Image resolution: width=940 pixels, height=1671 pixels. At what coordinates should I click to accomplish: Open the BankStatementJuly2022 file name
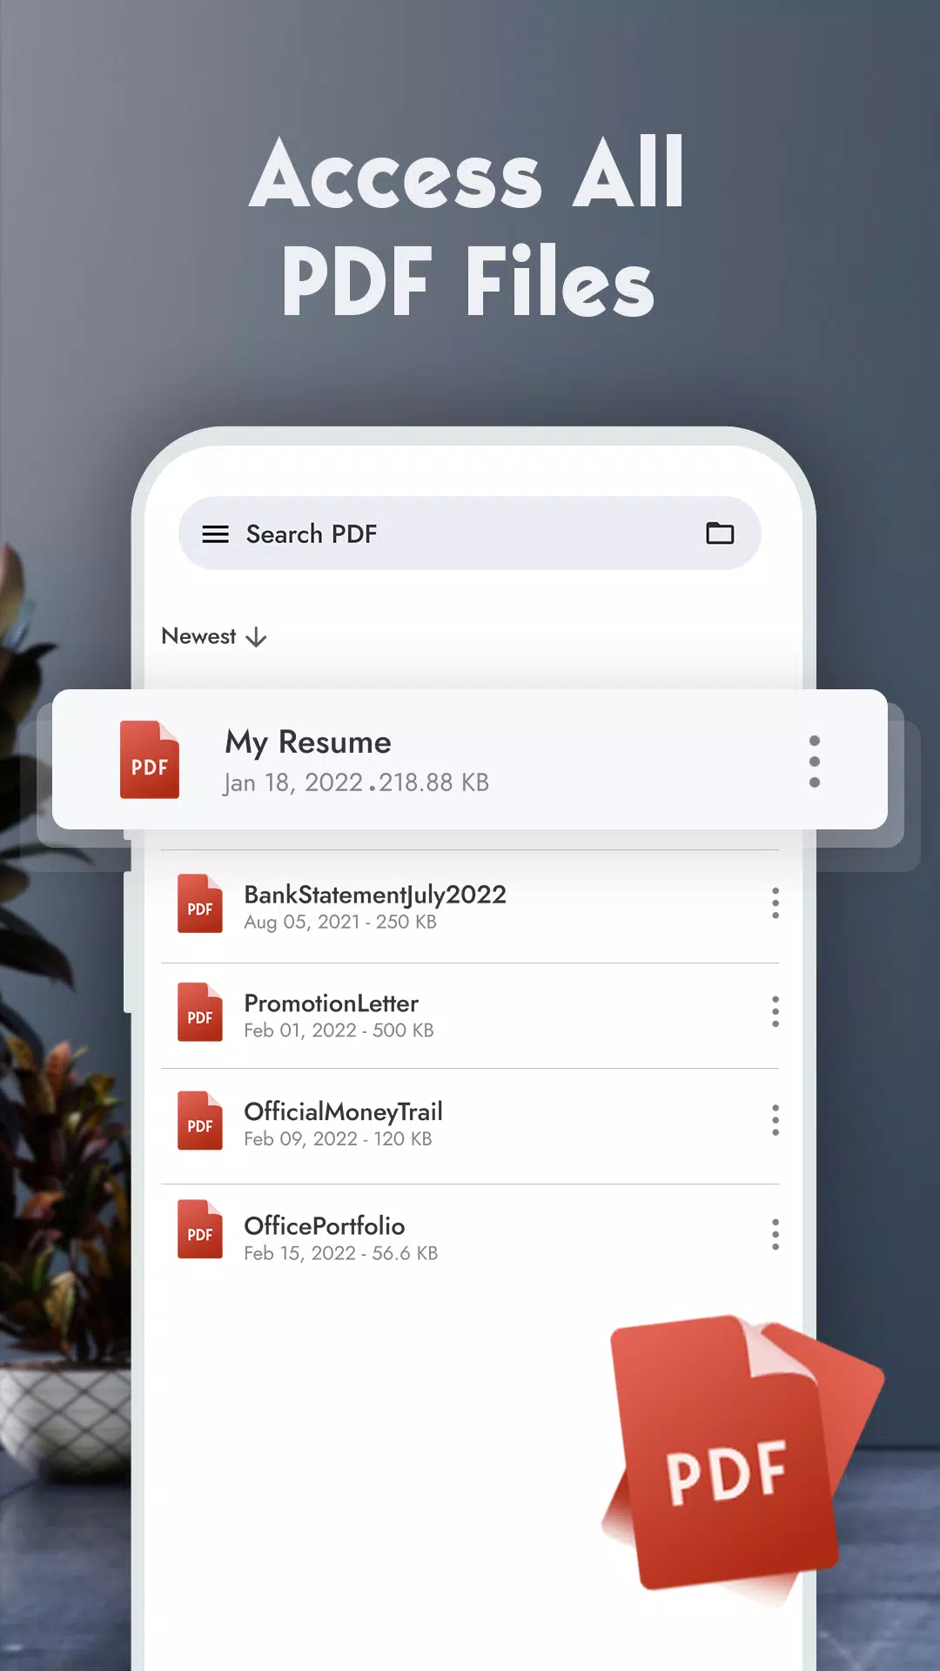pyautogui.click(x=375, y=895)
